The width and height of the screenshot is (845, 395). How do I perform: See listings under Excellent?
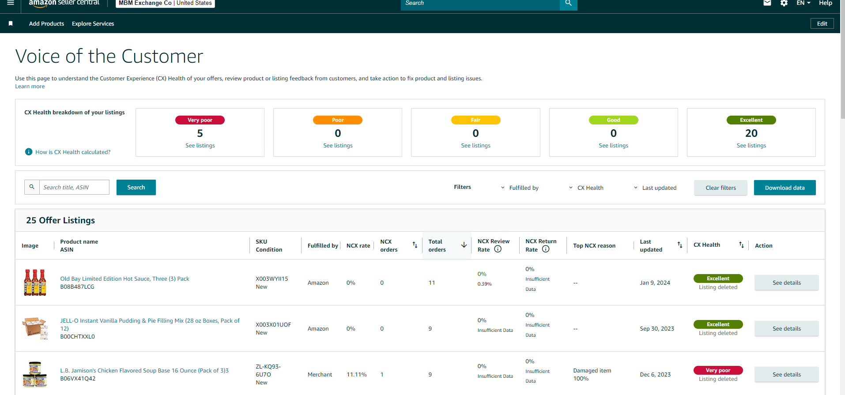[751, 145]
